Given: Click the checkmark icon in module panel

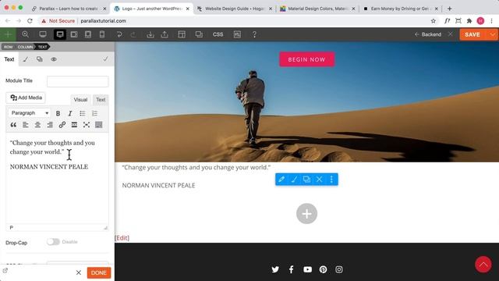Looking at the screenshot, I should point(105,59).
